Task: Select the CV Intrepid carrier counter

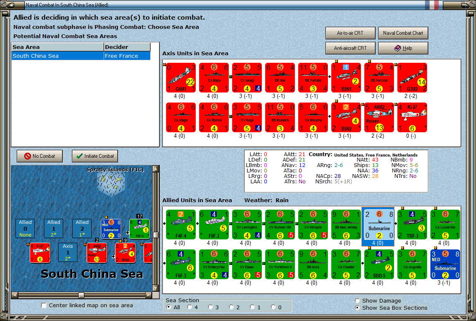Action: coord(313,224)
